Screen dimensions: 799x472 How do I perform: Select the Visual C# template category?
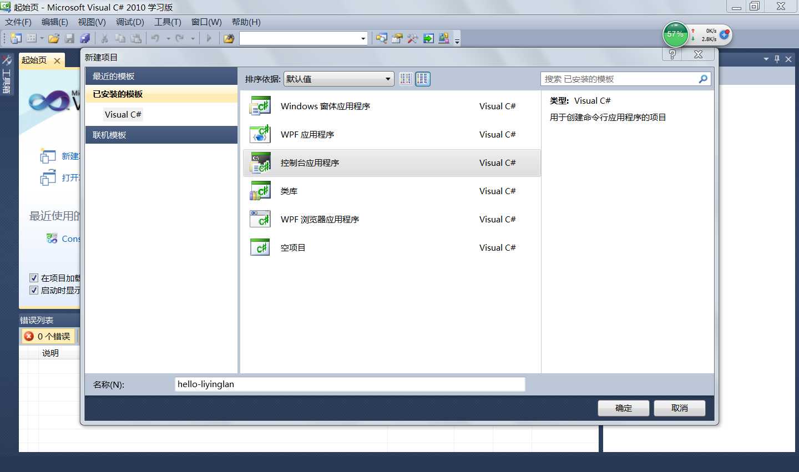point(123,114)
